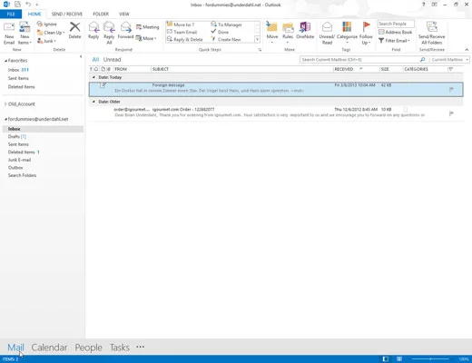The image size is (472, 363).
Task: Send the message to OneNote
Action: [x=305, y=31]
